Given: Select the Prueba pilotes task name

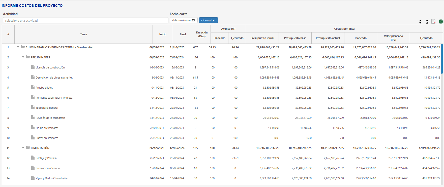Looking at the screenshot, I should tap(44, 88).
